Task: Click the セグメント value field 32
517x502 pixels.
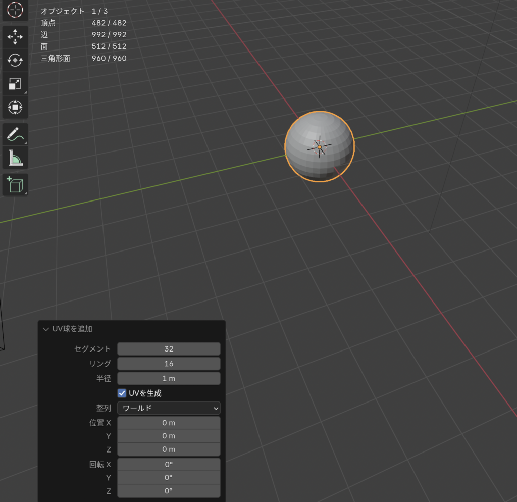Action: click(169, 349)
